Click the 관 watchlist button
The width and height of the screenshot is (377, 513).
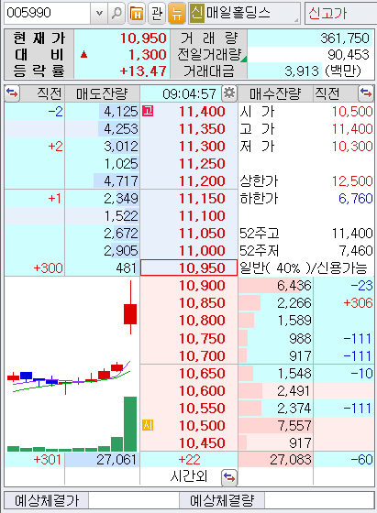pyautogui.click(x=157, y=13)
